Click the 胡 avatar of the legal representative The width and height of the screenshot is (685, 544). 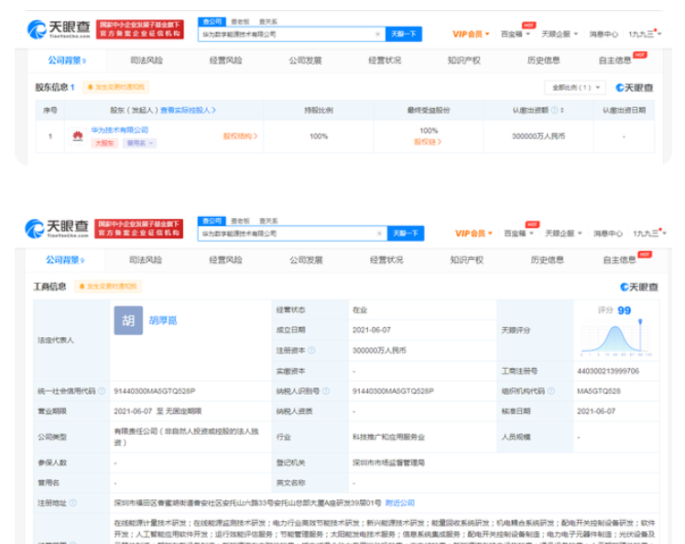click(x=128, y=321)
